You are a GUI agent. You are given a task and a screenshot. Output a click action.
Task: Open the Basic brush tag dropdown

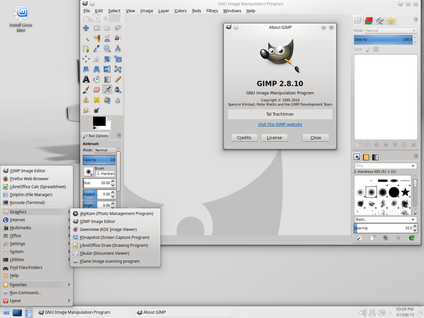click(386, 219)
